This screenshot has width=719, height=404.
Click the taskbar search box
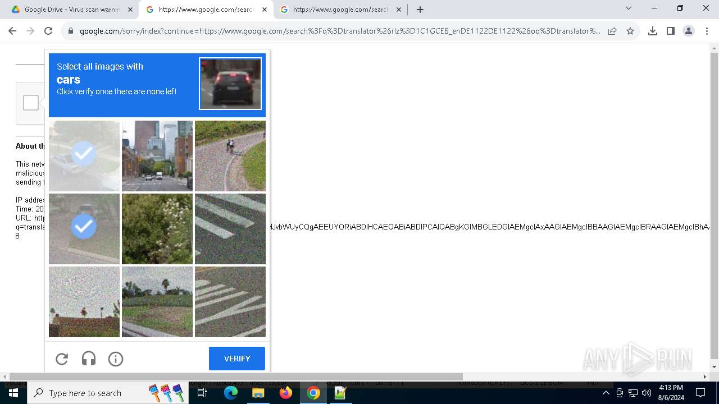pyautogui.click(x=107, y=393)
